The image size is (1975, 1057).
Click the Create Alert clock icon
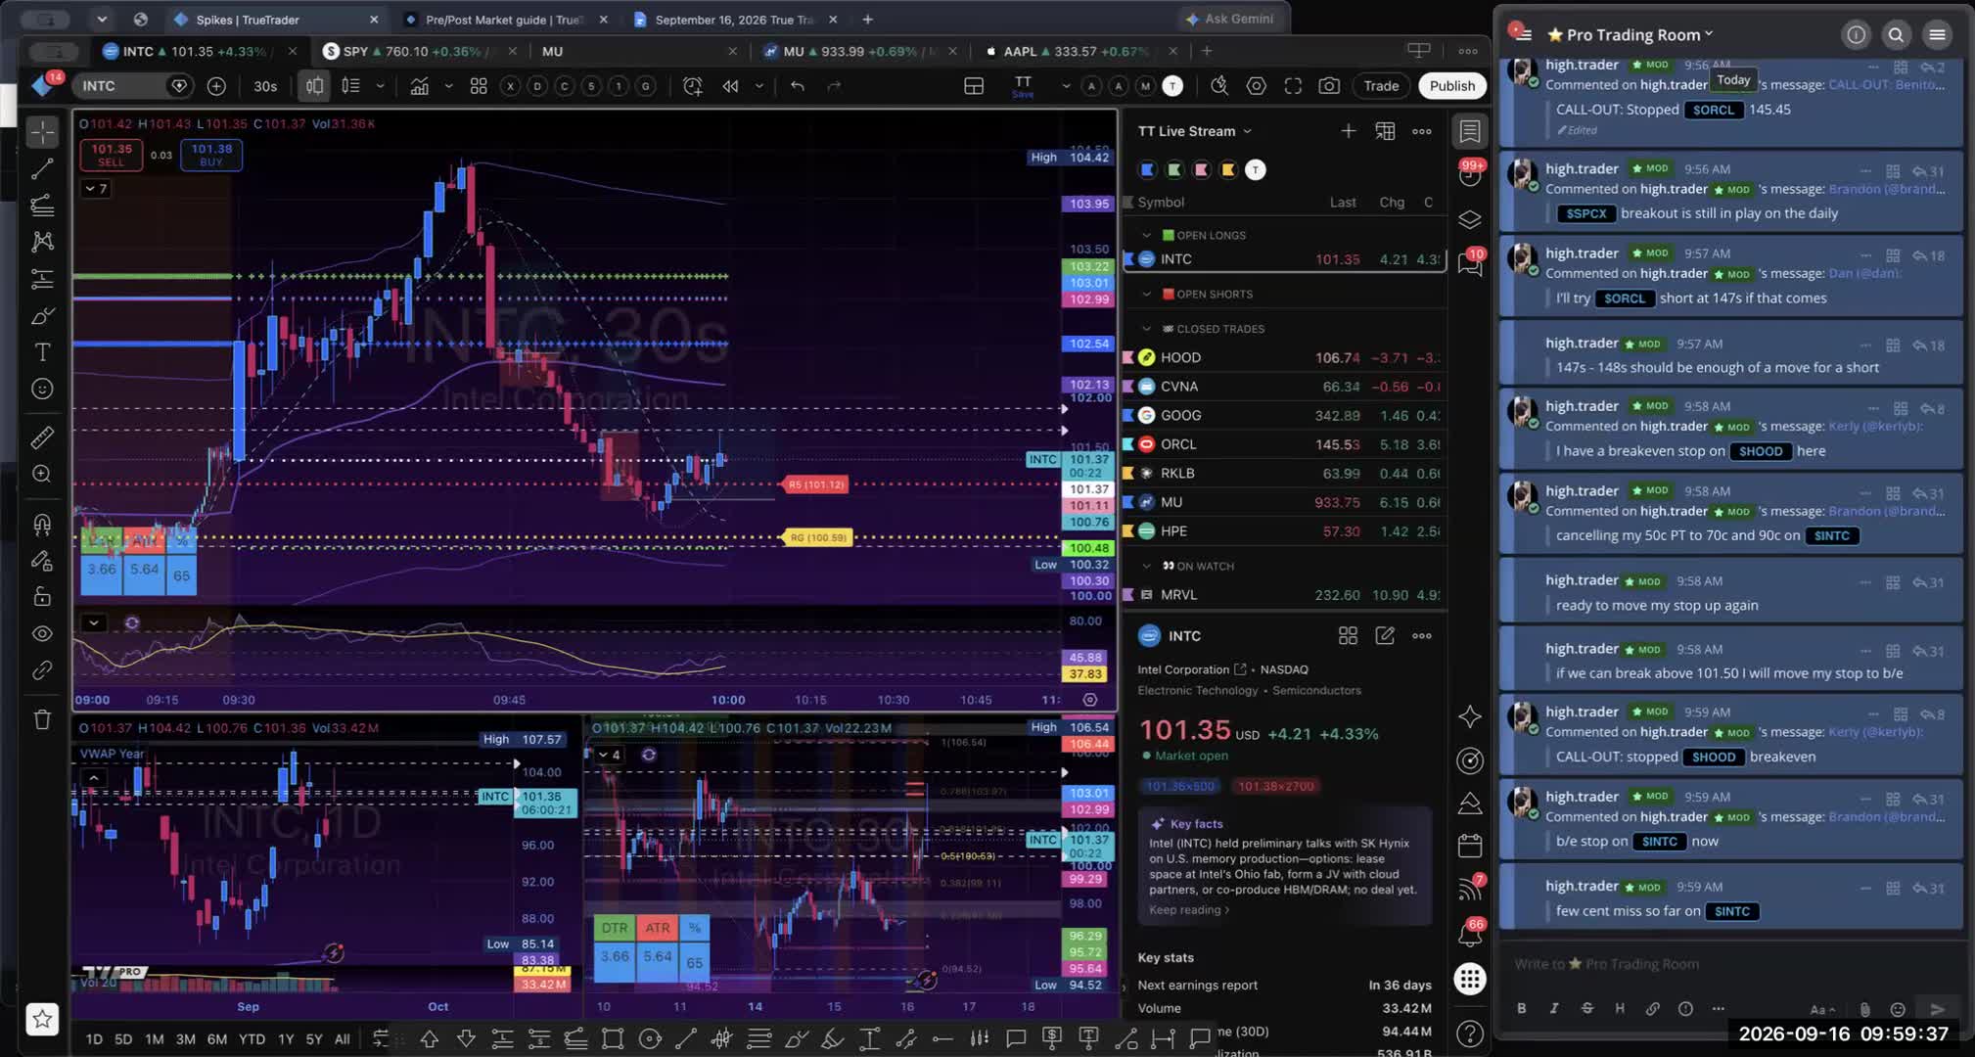692,86
